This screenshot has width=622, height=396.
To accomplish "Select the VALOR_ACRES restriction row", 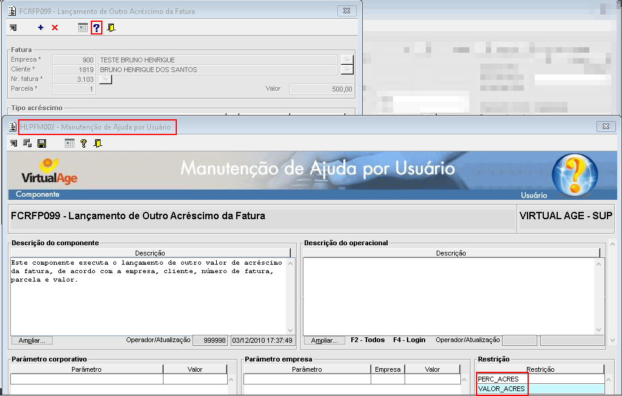I will point(541,389).
